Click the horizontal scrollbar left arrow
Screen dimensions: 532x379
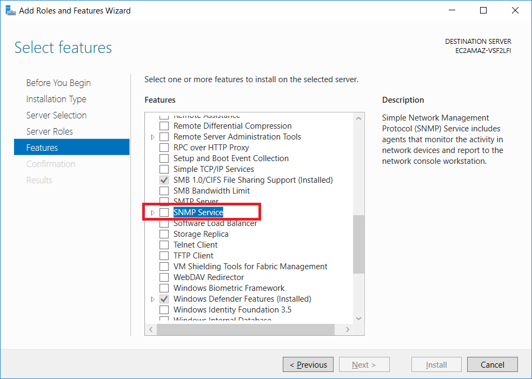click(x=151, y=329)
